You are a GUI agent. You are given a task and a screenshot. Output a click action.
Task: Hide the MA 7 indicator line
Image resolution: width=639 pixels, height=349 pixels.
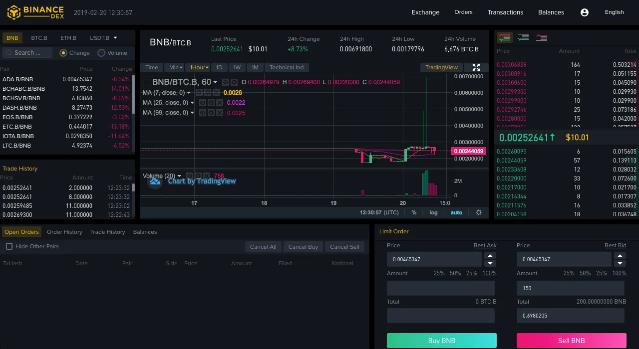tap(199, 93)
